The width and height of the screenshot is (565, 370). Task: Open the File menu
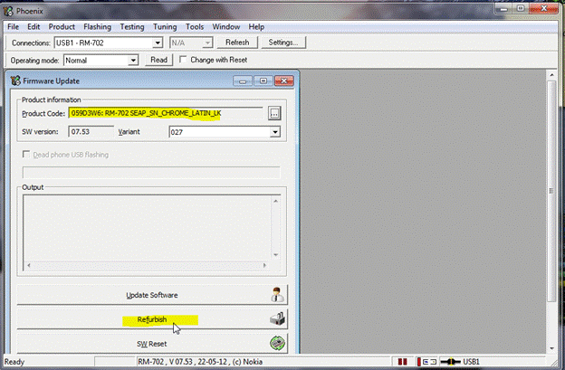coord(14,27)
